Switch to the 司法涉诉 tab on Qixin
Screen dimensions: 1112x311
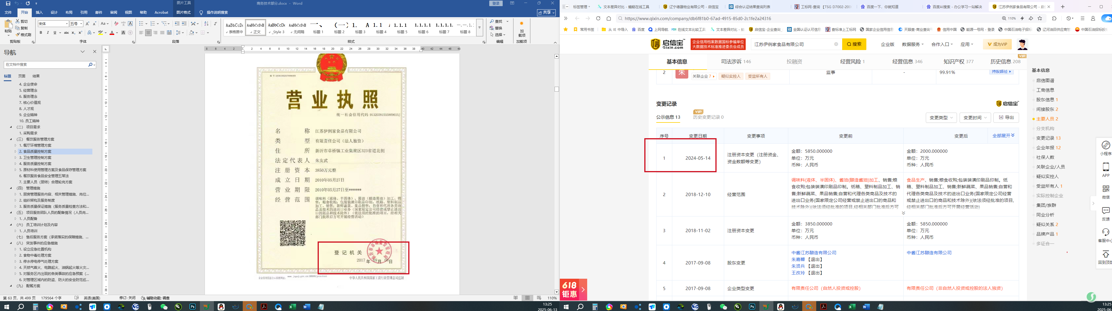pyautogui.click(x=736, y=62)
